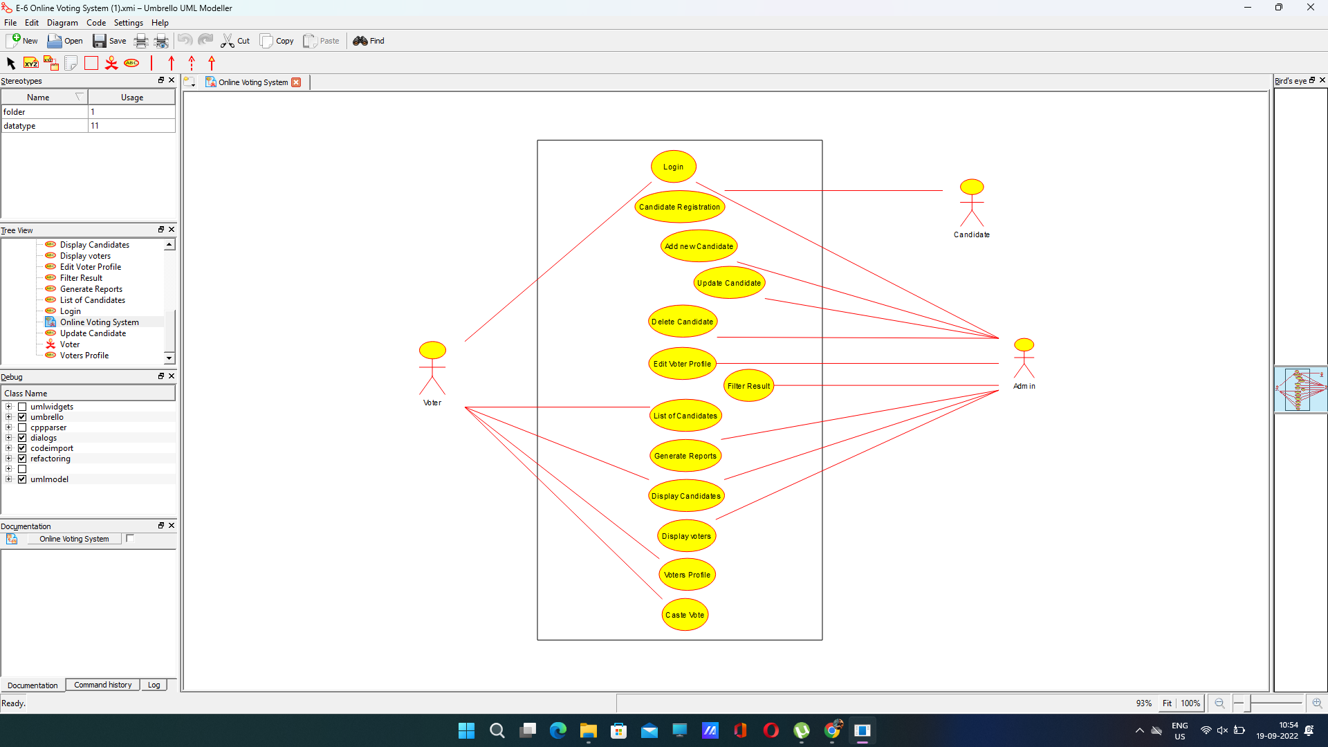Select Login in the Tree View
The height and width of the screenshot is (747, 1328).
[x=70, y=311]
